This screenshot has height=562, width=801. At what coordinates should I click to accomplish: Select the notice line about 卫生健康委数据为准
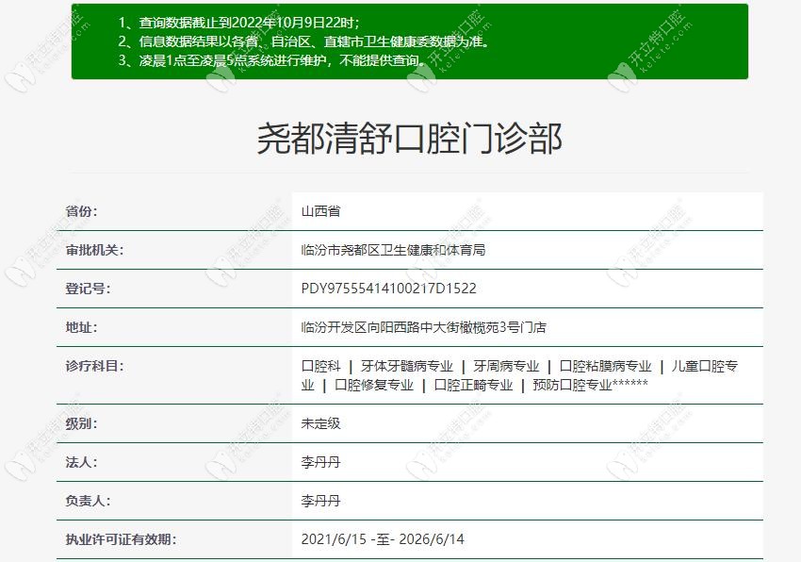click(303, 41)
